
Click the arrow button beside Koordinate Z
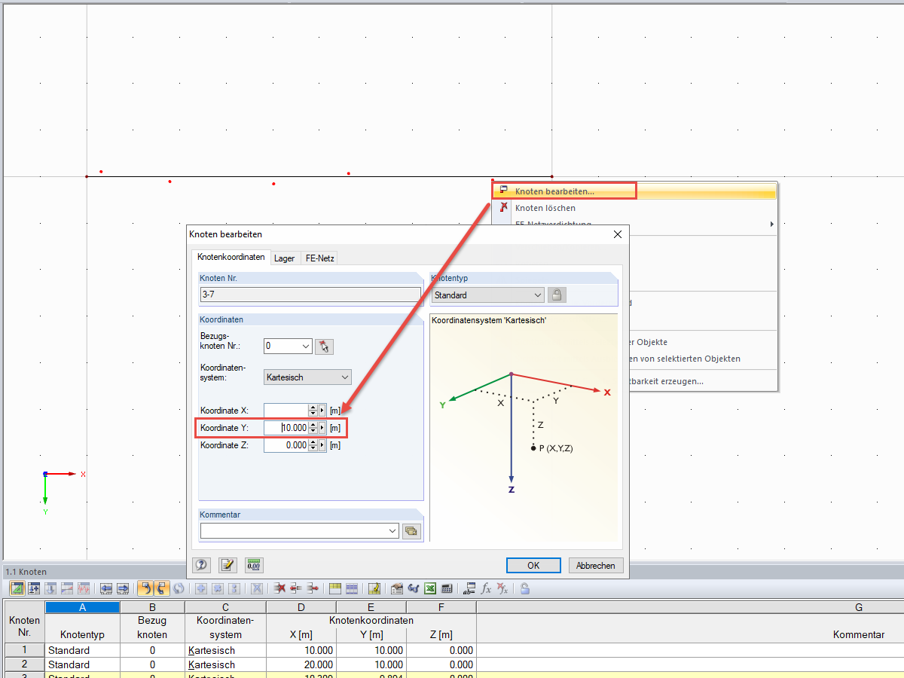point(322,445)
